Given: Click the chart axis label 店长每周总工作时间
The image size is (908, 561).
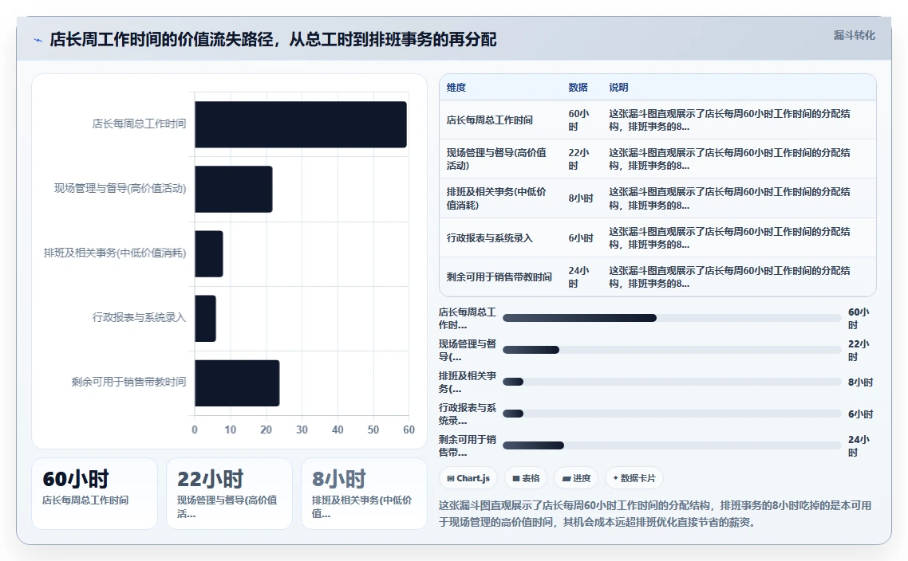Looking at the screenshot, I should click(139, 124).
